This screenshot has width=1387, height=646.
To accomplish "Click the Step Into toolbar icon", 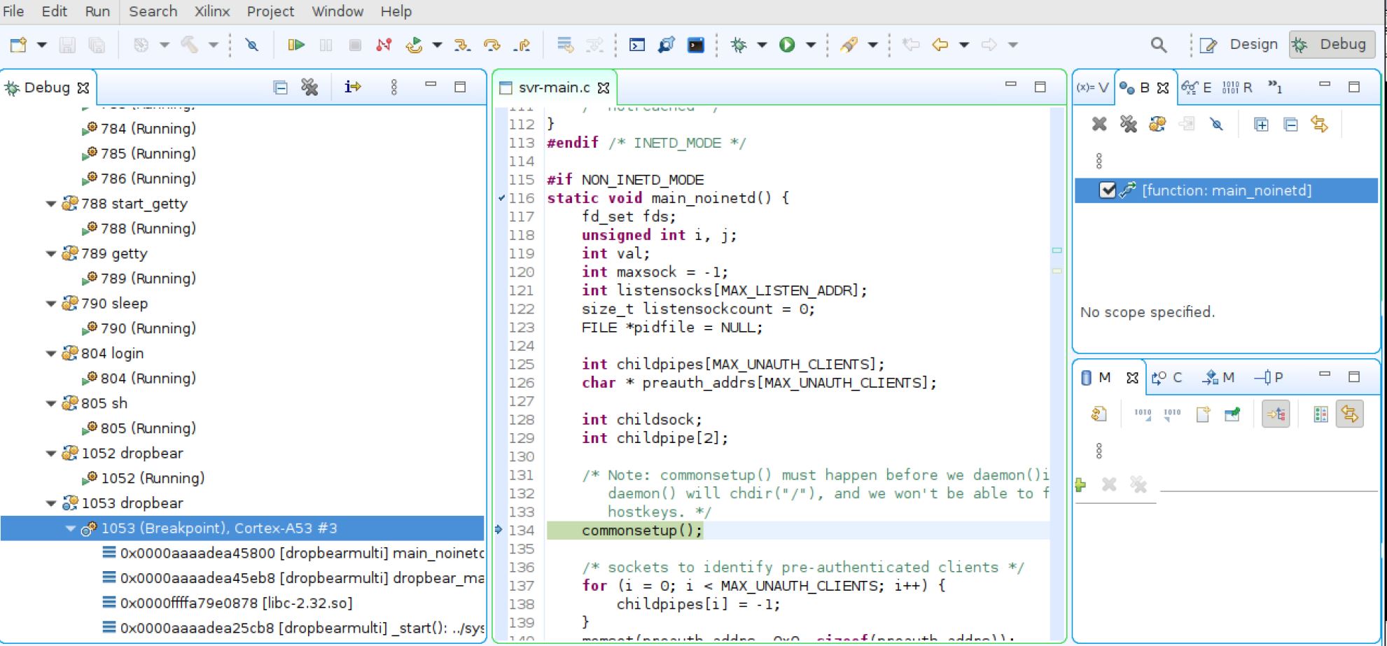I will [461, 45].
